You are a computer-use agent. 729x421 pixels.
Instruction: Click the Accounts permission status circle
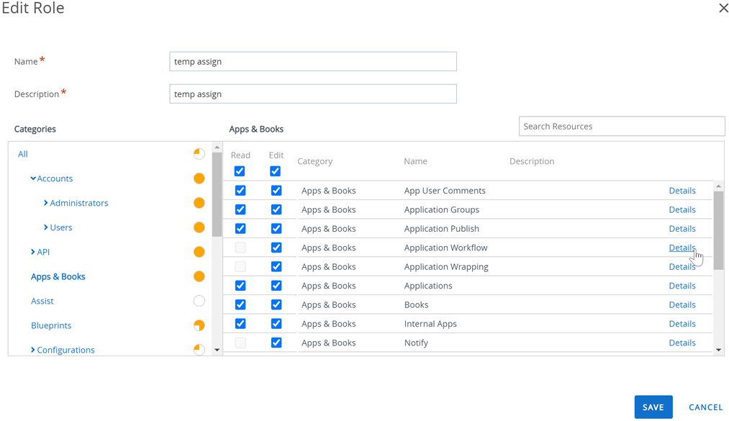coord(199,178)
